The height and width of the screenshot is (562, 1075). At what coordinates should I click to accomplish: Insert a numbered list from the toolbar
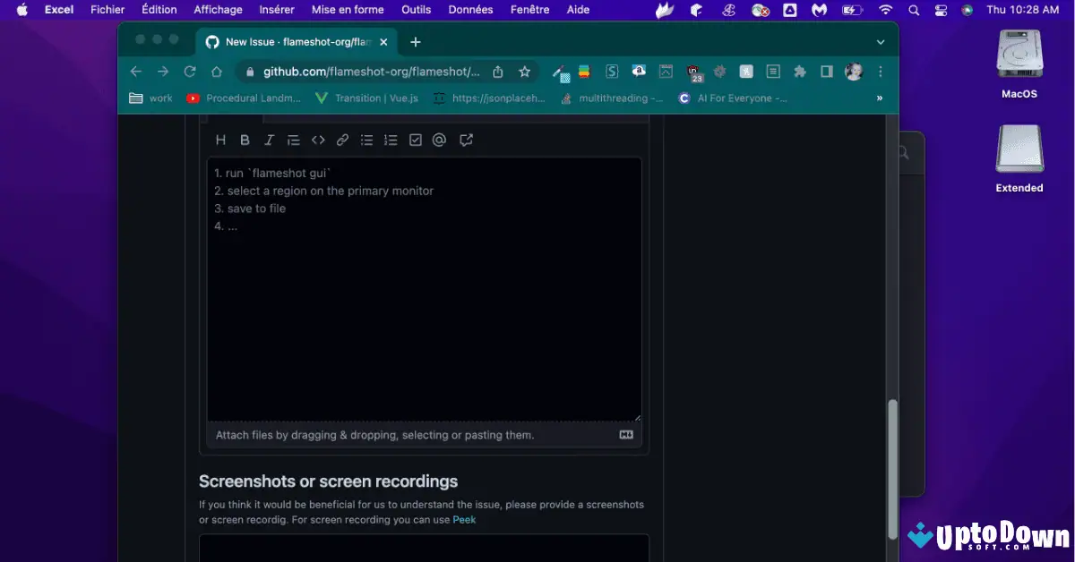(x=391, y=140)
